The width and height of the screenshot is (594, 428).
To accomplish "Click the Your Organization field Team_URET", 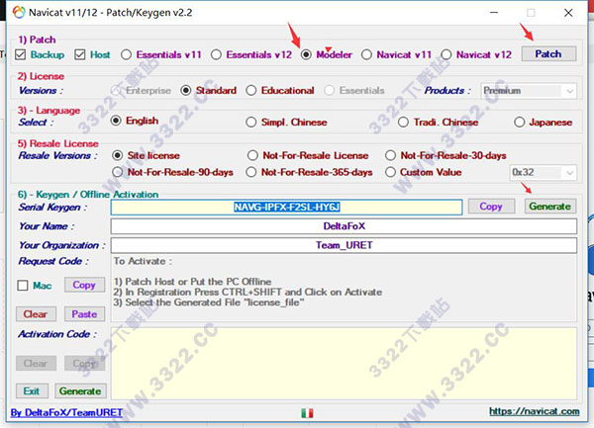I will point(344,245).
